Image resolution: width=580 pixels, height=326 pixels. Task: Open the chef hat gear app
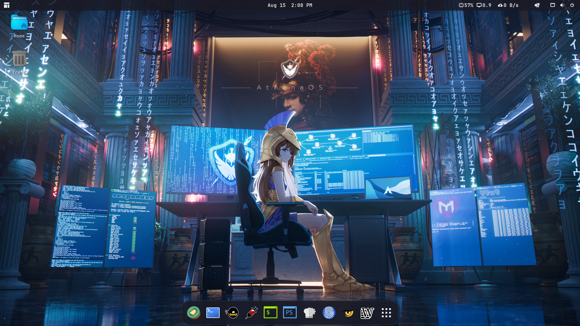309,313
